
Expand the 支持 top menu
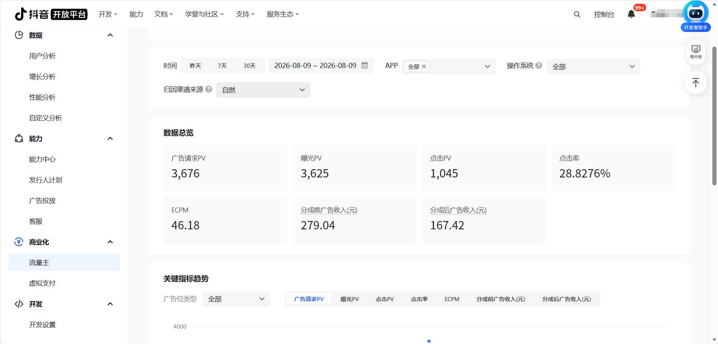[245, 14]
